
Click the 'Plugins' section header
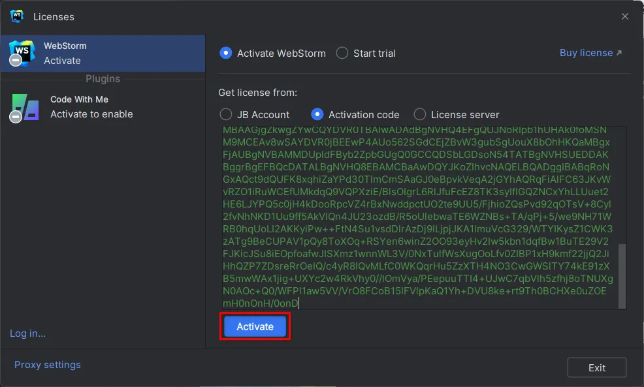103,78
